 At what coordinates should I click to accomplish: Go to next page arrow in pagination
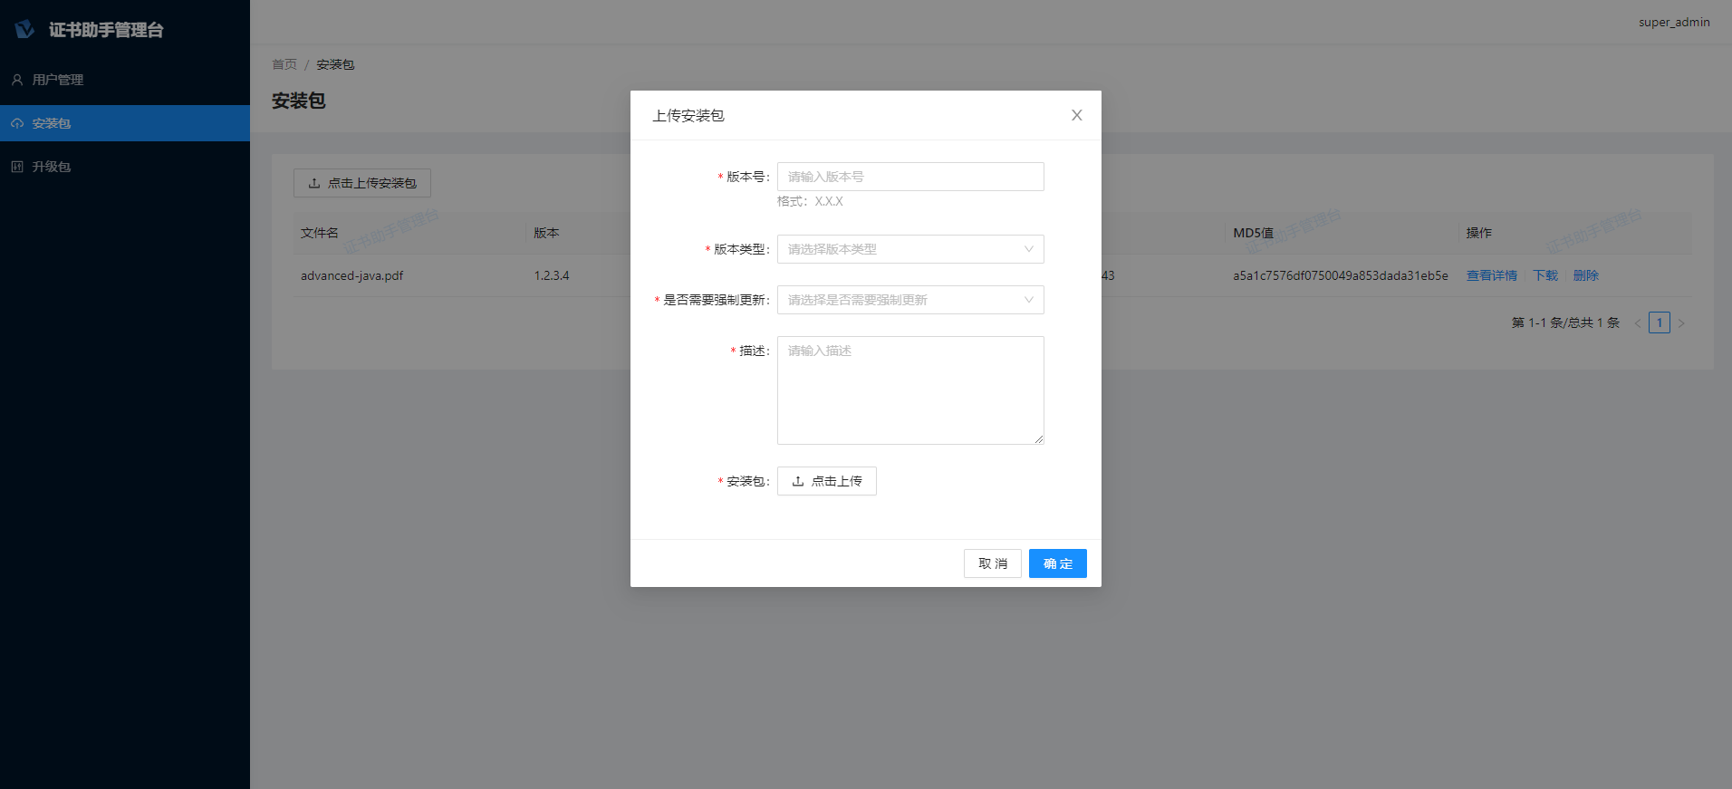click(x=1681, y=323)
